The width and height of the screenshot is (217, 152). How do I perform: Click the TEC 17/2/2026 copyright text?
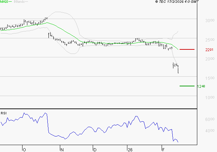pyautogui.click(x=177, y=2)
